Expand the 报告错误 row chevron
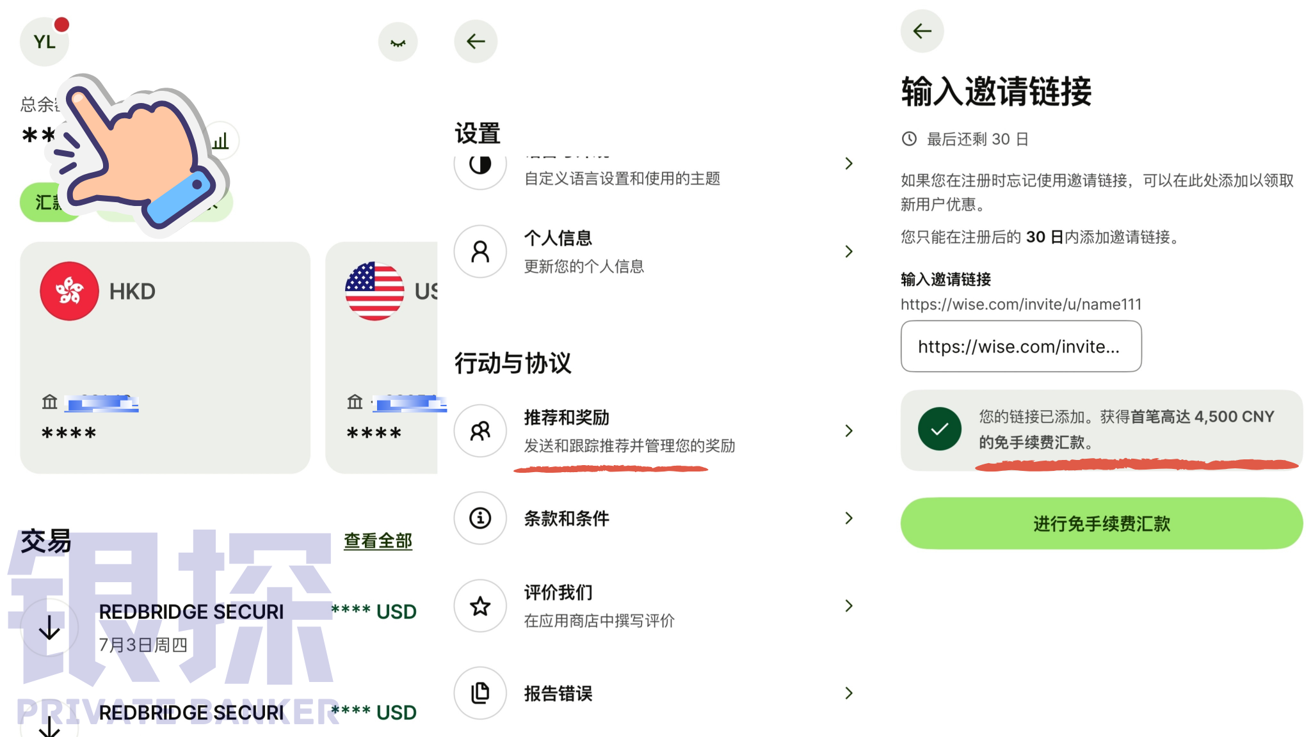The width and height of the screenshot is (1311, 737). pyautogui.click(x=849, y=693)
